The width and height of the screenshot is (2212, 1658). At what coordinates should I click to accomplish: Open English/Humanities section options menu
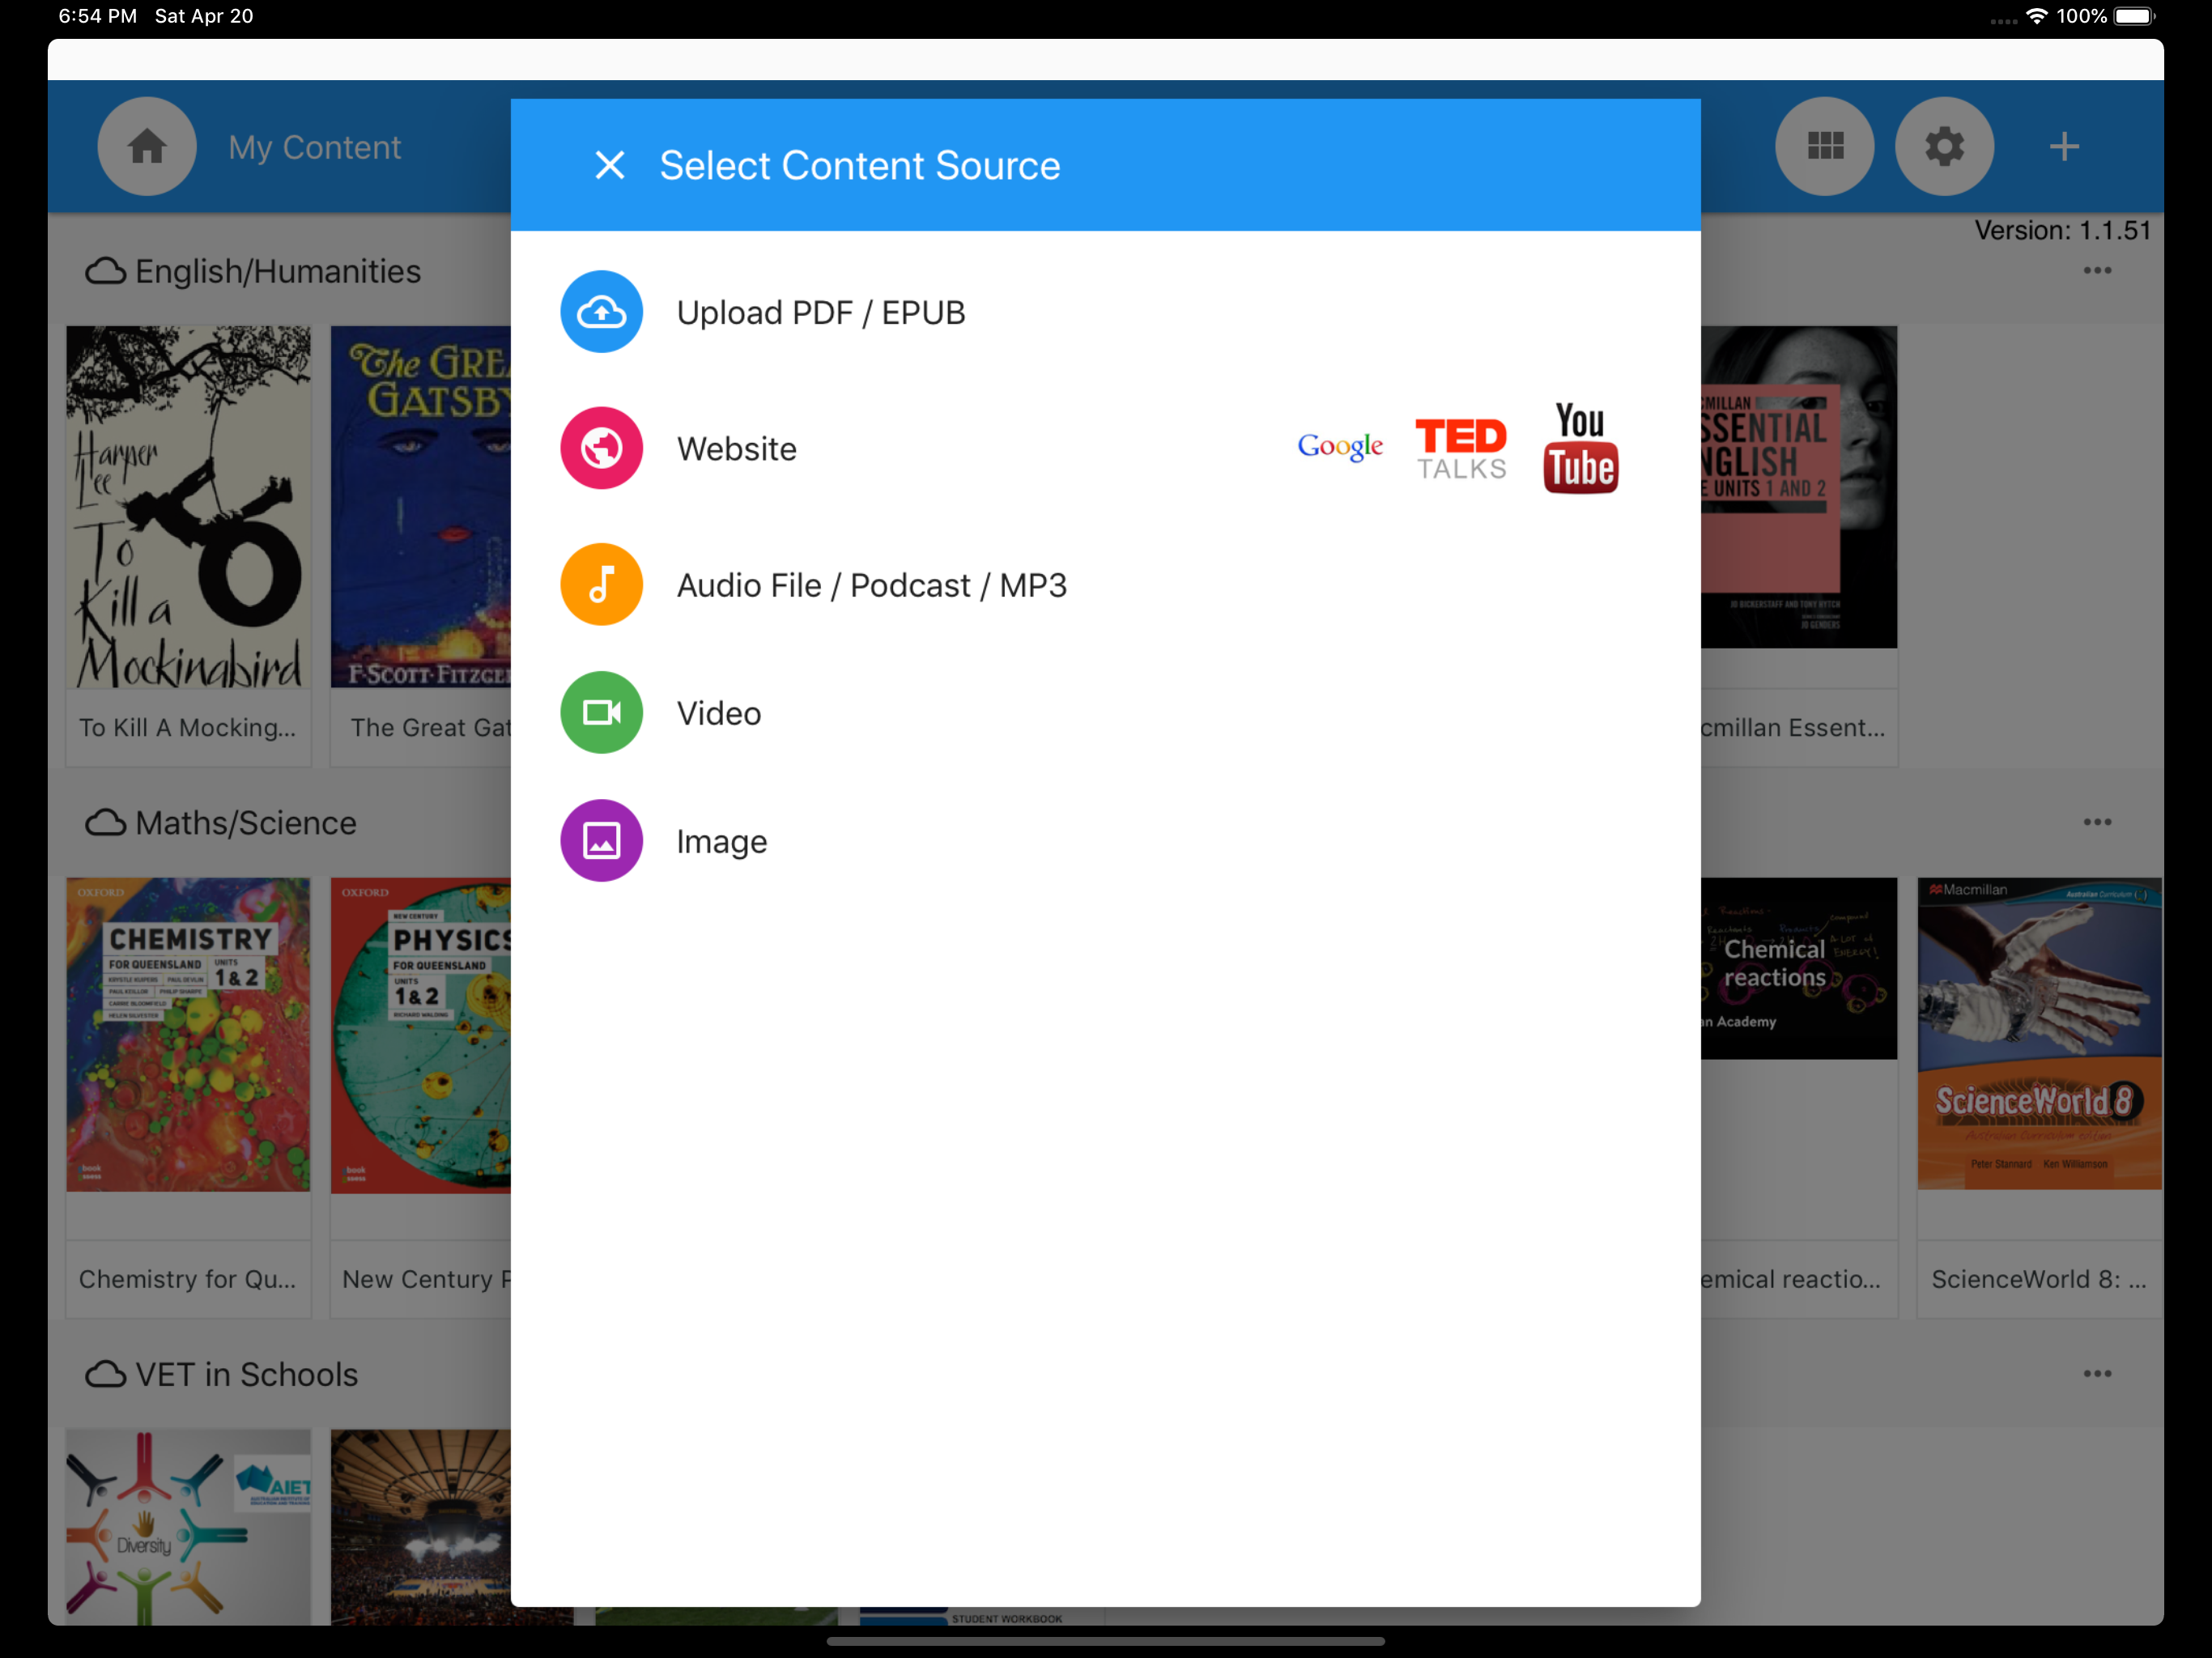tap(2097, 270)
